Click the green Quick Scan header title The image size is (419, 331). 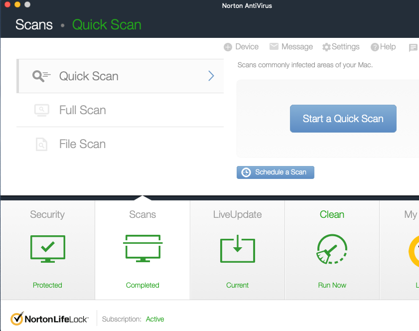[x=107, y=24]
